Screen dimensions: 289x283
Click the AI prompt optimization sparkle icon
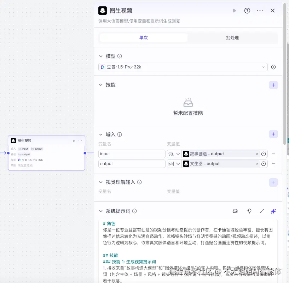click(x=273, y=211)
